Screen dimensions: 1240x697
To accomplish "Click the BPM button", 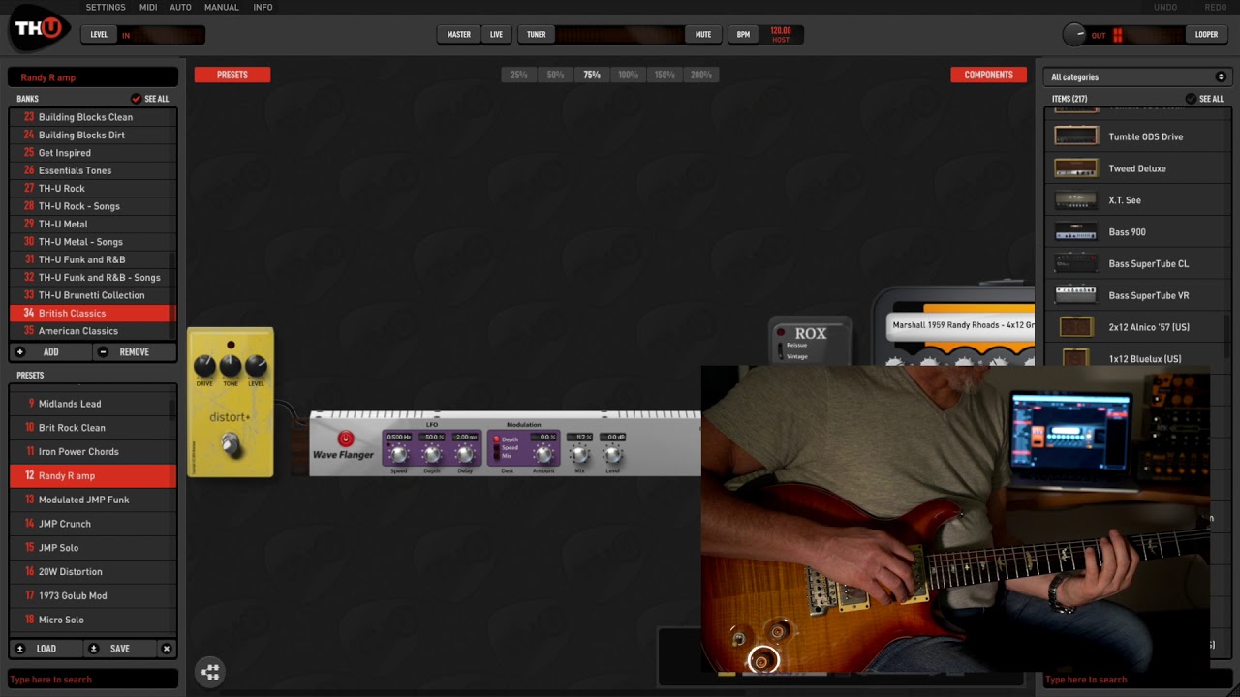I will click(743, 35).
